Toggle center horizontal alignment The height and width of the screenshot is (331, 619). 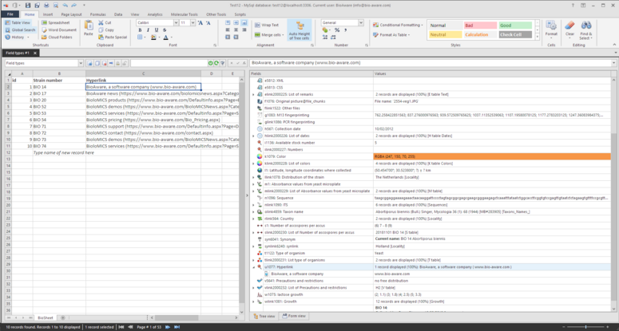click(x=236, y=30)
